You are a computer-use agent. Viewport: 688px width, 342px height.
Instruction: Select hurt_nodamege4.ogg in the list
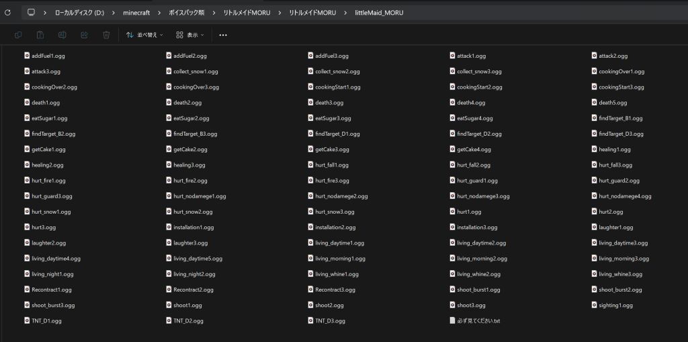[625, 196]
